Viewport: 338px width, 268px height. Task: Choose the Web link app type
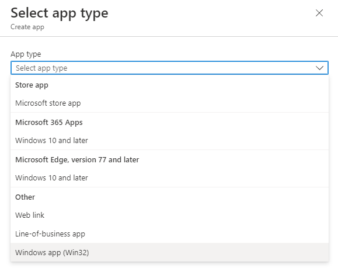(x=169, y=215)
